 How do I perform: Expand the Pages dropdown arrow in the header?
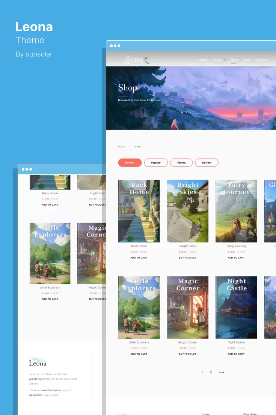(x=225, y=60)
